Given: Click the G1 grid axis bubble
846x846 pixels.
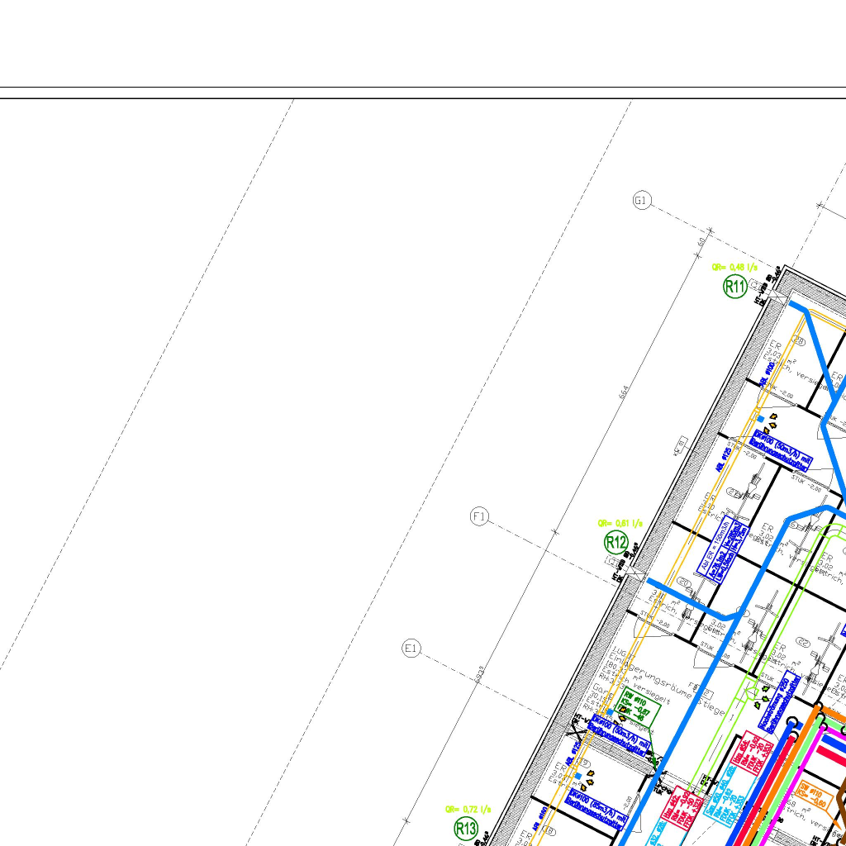Looking at the screenshot, I should click(x=643, y=201).
